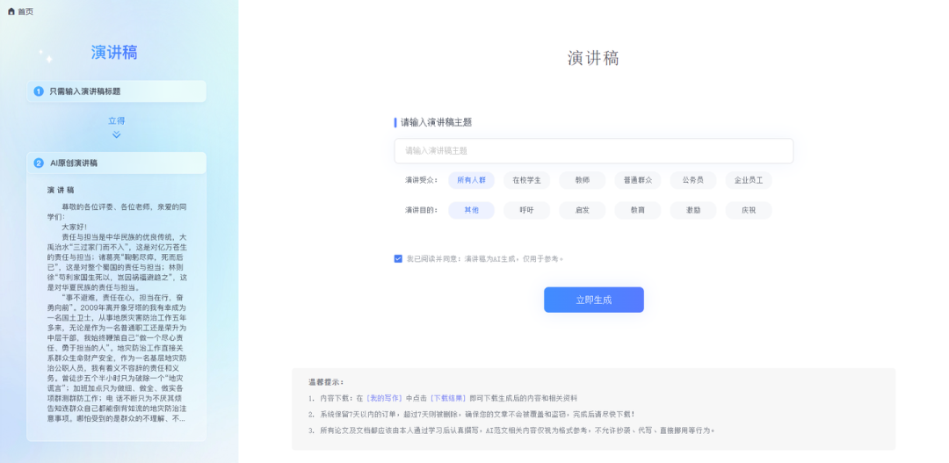The image size is (949, 463).
Task: Click the home icon in top-left corner
Action: coord(11,11)
